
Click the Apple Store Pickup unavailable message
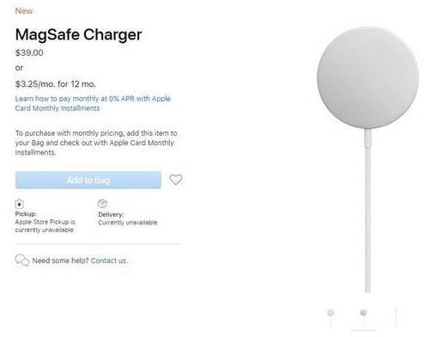click(45, 226)
